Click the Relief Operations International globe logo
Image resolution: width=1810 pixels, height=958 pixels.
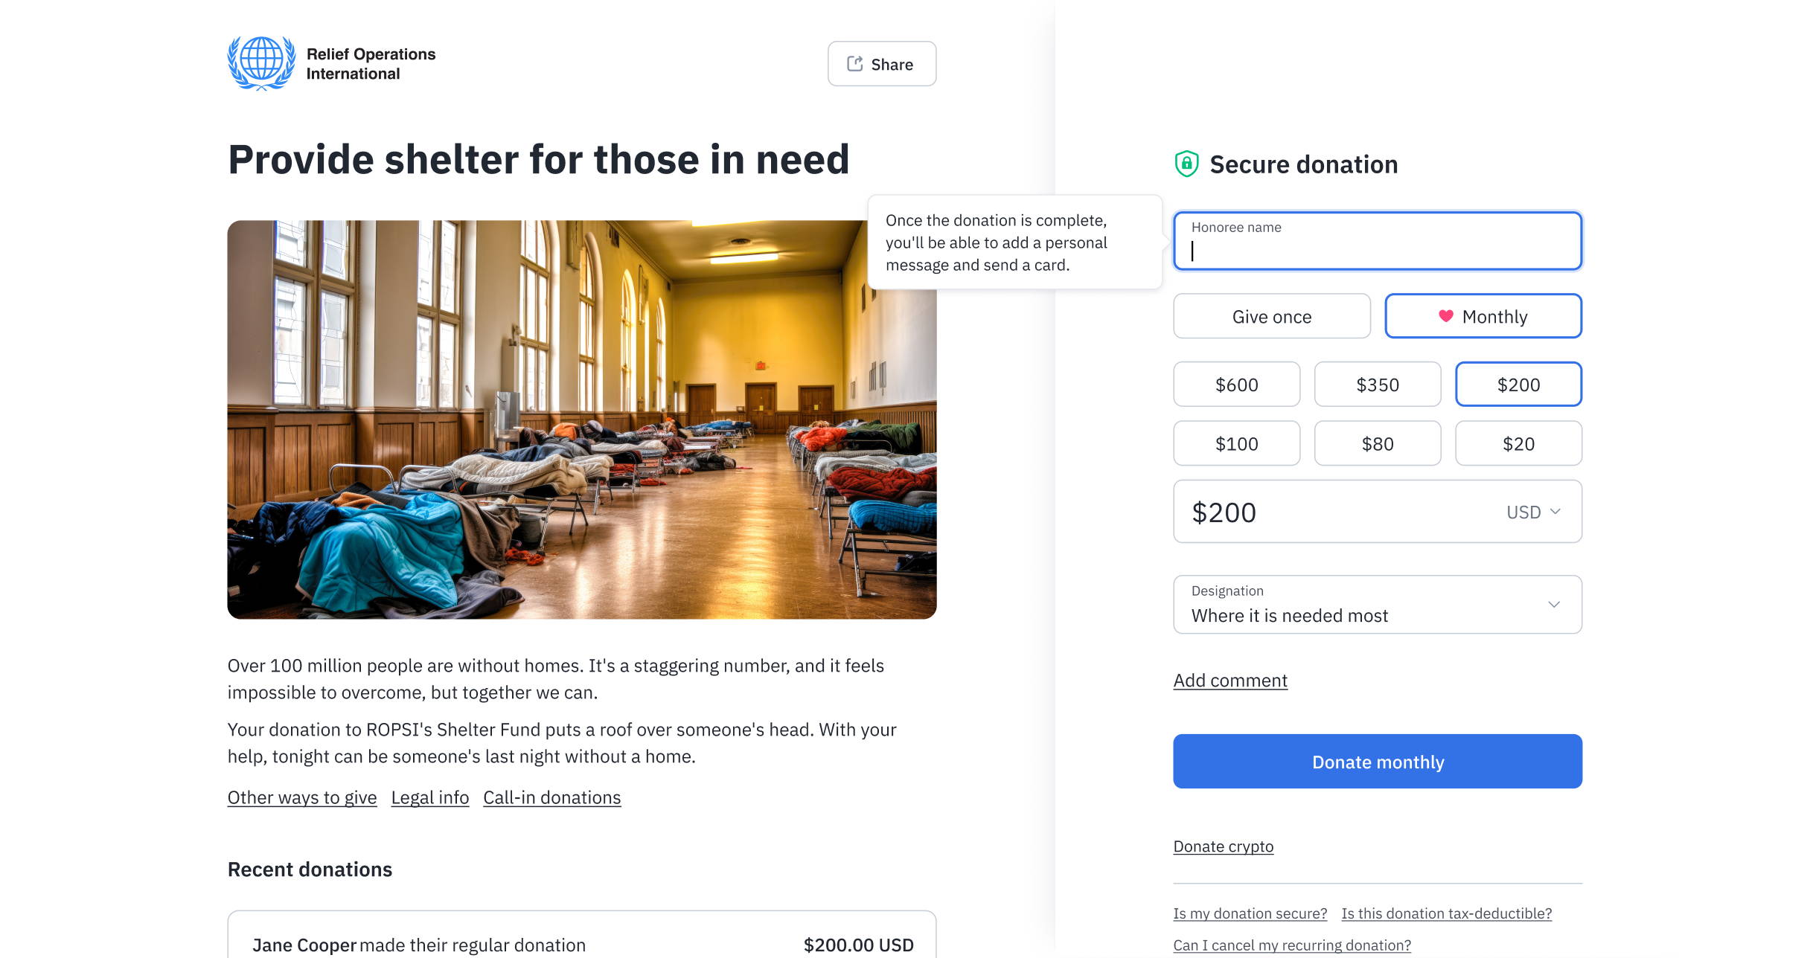pos(260,63)
